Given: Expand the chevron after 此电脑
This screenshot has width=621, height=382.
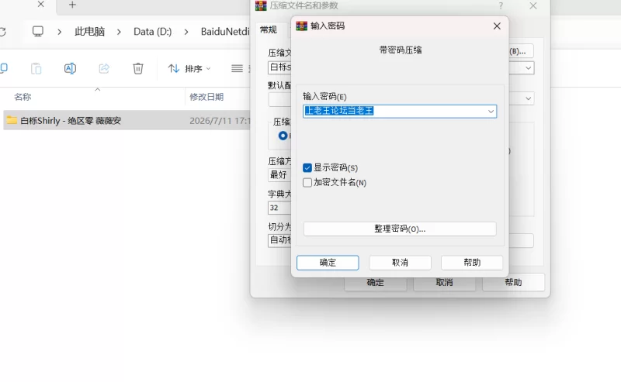Looking at the screenshot, I should (x=119, y=32).
